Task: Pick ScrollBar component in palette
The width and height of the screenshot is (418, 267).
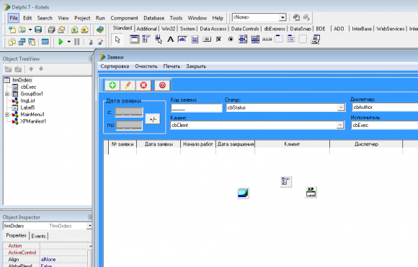Action: (267, 40)
